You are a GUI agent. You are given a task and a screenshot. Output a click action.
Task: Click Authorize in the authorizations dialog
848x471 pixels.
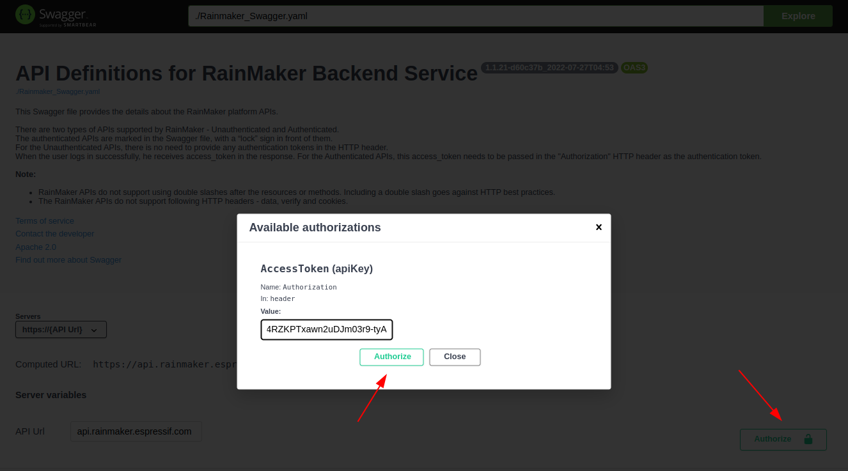[391, 357]
